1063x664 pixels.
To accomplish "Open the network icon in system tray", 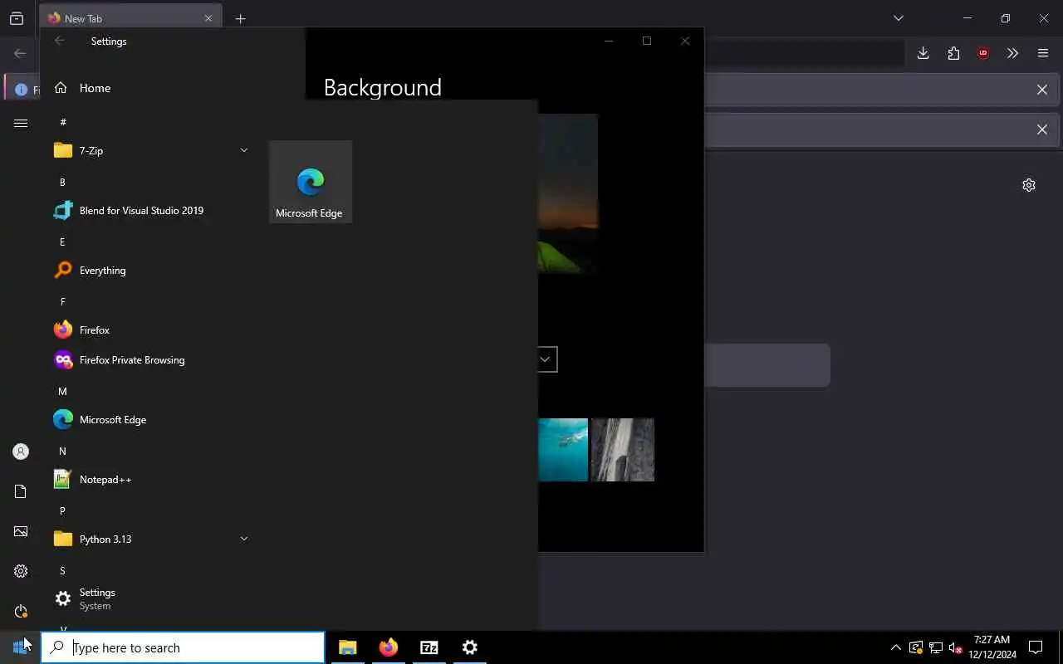I will coord(936,647).
